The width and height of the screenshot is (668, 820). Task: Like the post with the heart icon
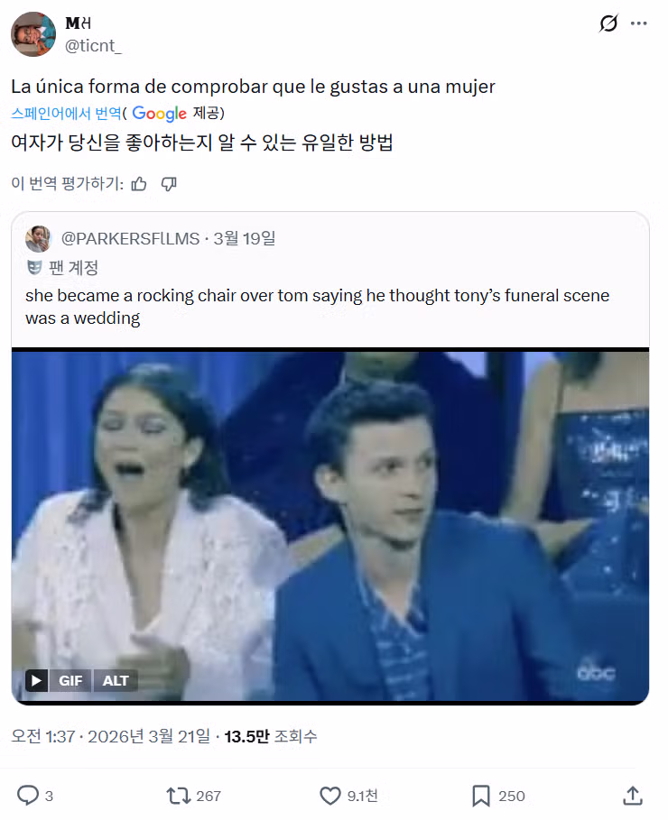tap(332, 796)
